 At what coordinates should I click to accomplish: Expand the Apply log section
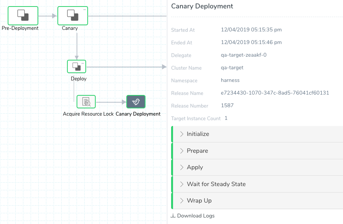tap(257, 167)
